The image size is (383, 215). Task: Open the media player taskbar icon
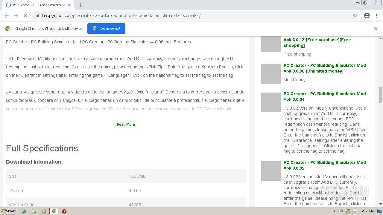tap(44, 211)
